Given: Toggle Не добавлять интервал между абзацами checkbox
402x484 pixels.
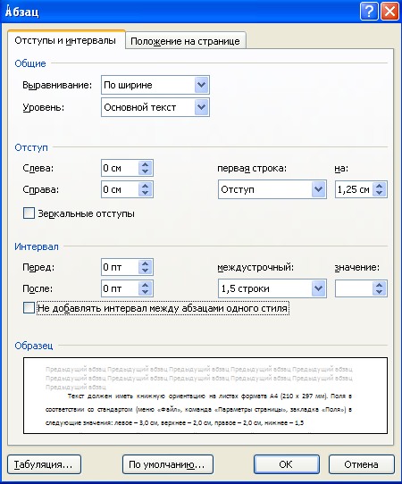Looking at the screenshot, I should 29,308.
